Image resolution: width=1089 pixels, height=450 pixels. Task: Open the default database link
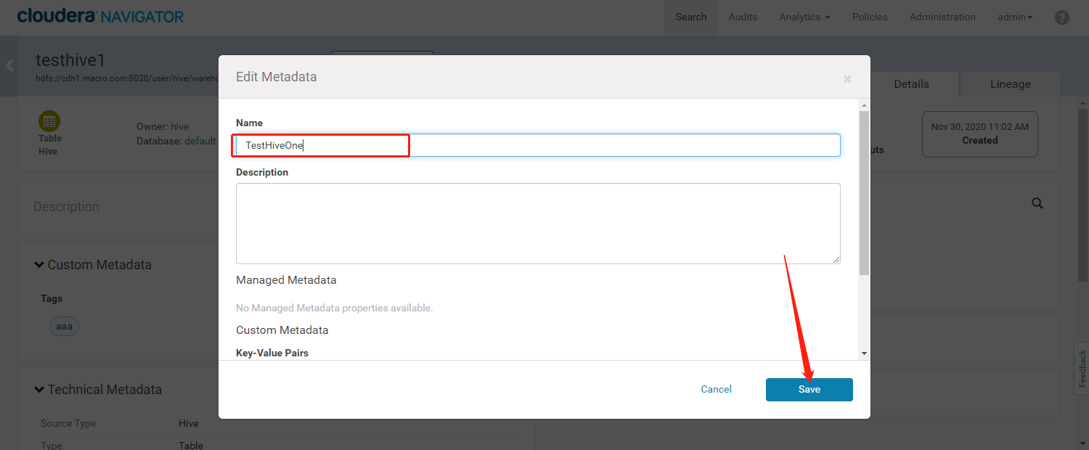pyautogui.click(x=200, y=141)
